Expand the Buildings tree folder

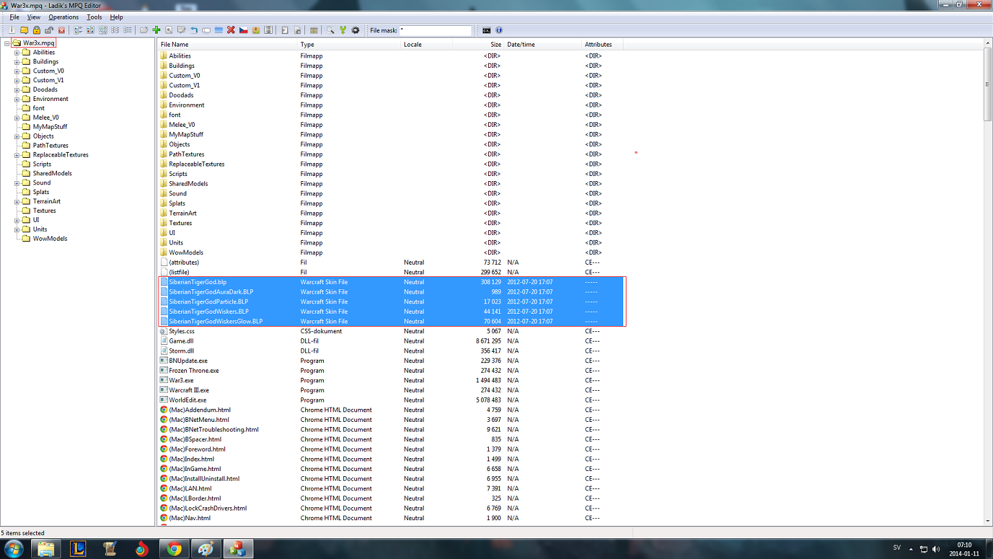click(17, 61)
